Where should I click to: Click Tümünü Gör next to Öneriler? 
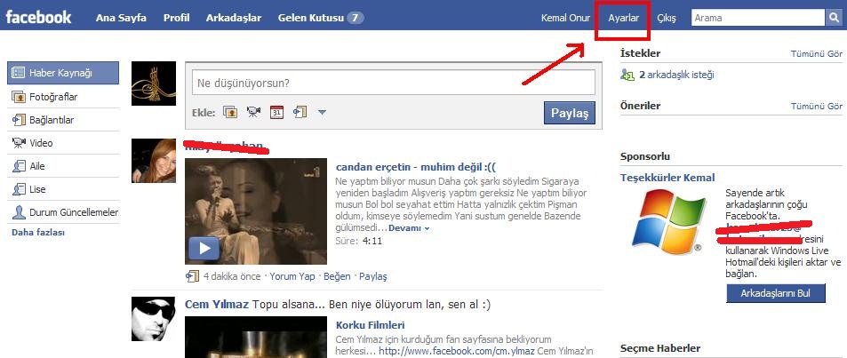click(816, 107)
